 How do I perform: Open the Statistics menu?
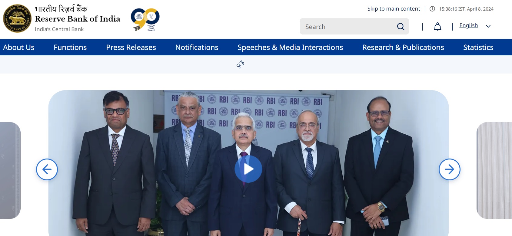pyautogui.click(x=478, y=47)
